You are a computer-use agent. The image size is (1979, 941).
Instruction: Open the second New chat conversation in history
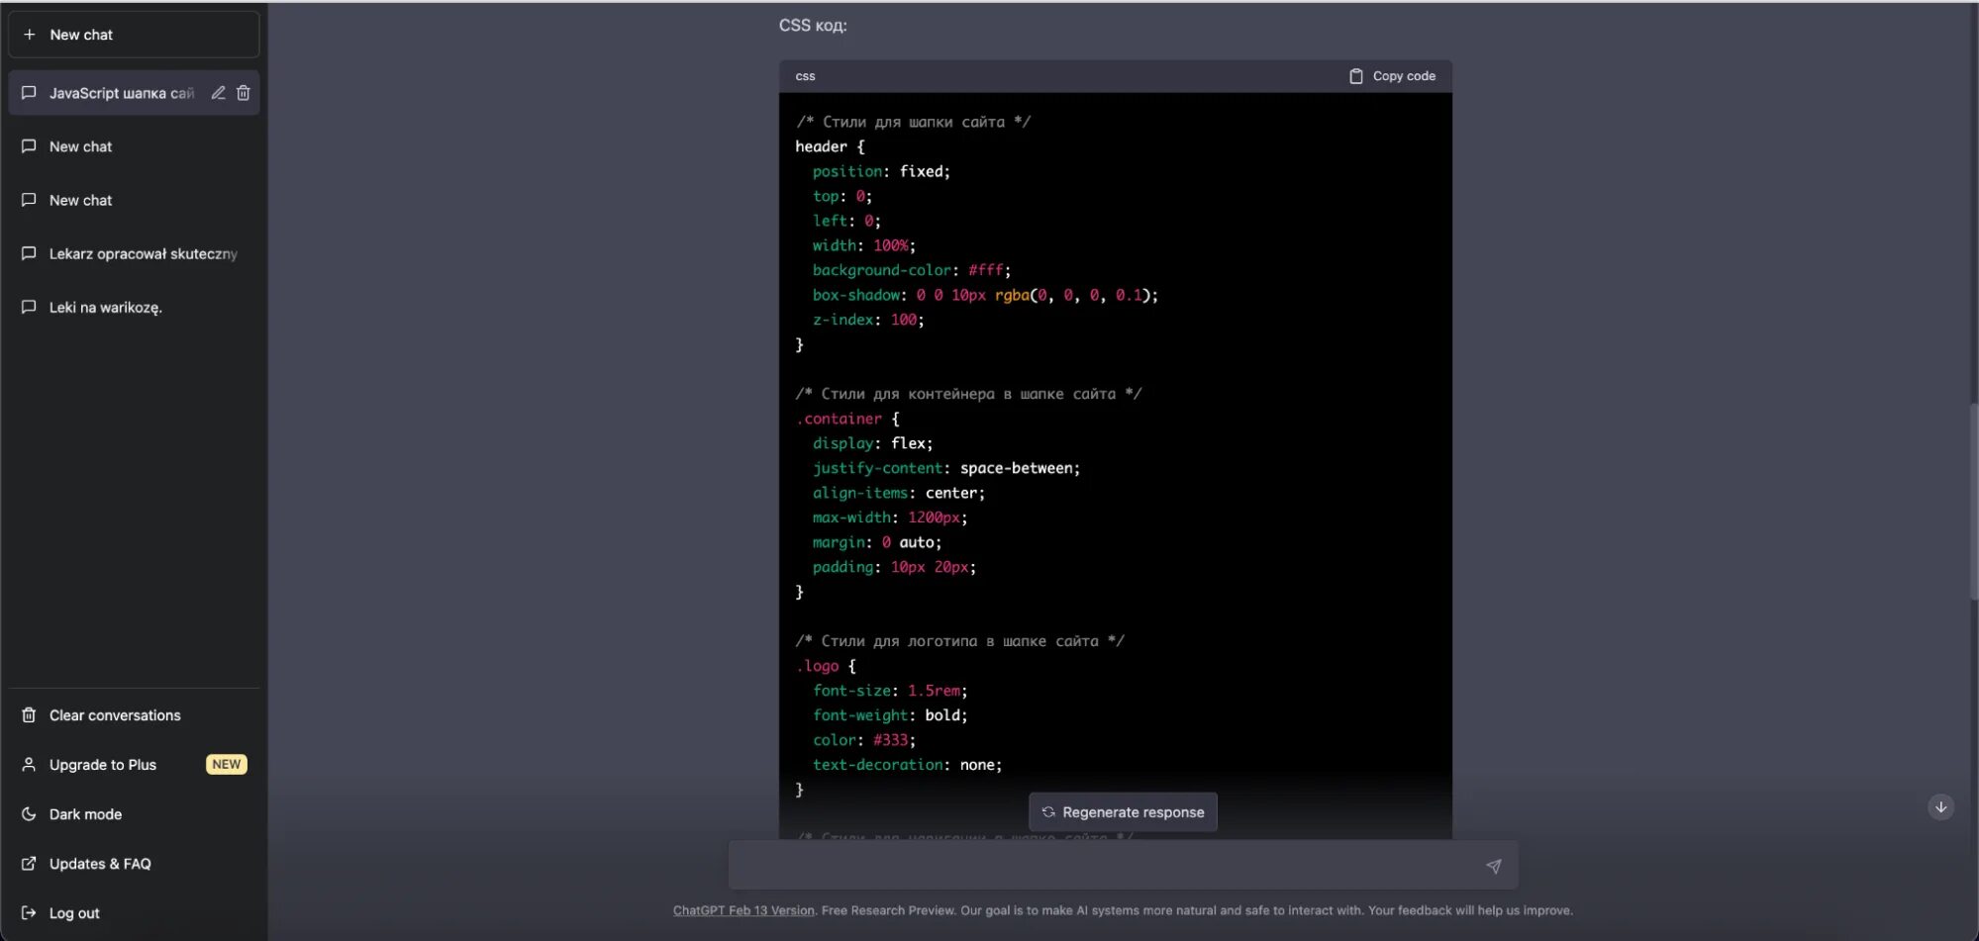click(134, 200)
